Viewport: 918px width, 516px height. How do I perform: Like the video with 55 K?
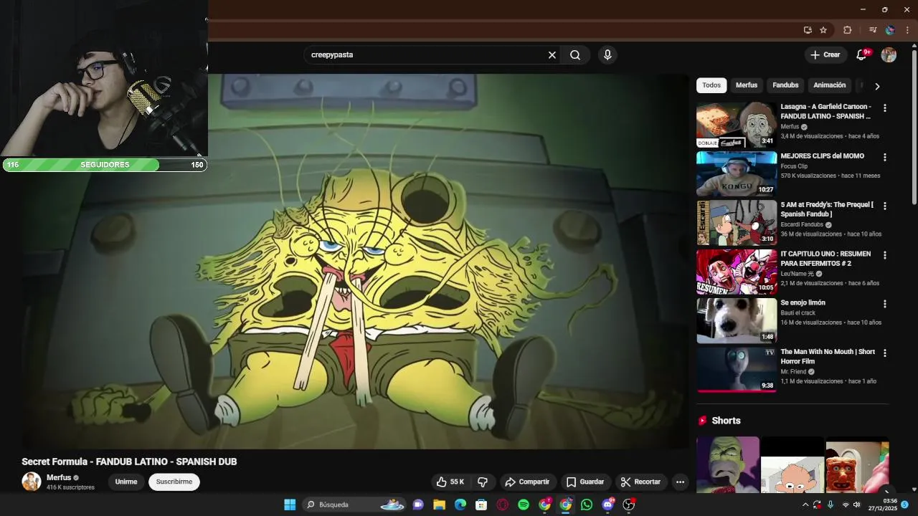coord(450,482)
